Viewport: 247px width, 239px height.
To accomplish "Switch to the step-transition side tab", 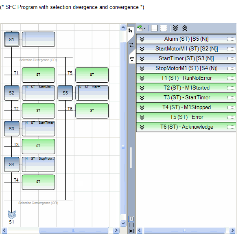I will (132, 59).
